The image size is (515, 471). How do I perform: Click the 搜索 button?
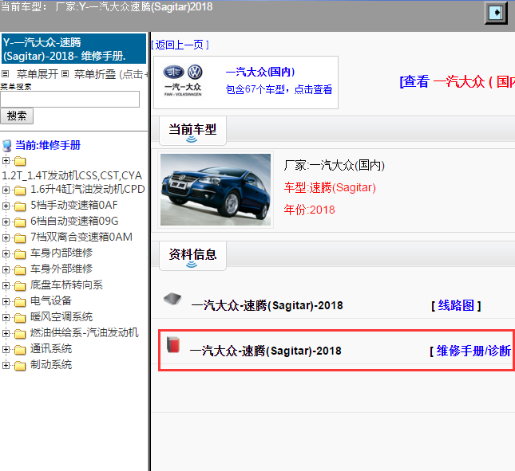[17, 116]
